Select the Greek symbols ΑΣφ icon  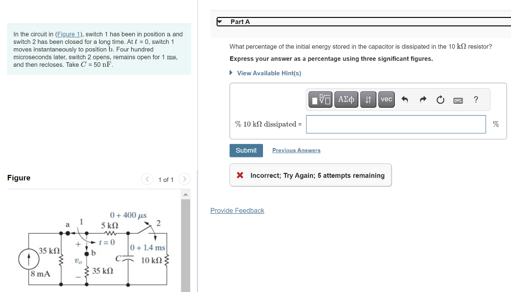click(x=346, y=99)
